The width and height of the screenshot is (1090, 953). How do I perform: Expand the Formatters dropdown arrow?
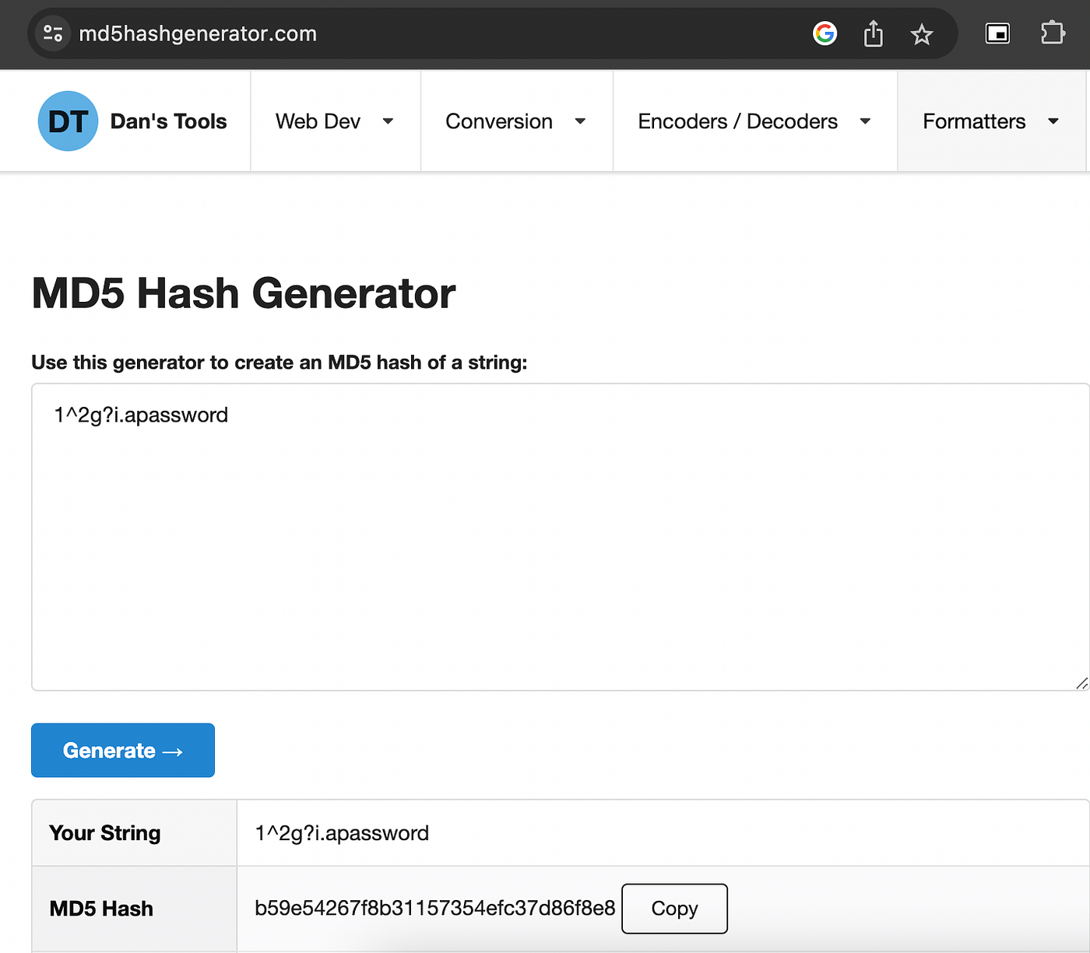1053,121
